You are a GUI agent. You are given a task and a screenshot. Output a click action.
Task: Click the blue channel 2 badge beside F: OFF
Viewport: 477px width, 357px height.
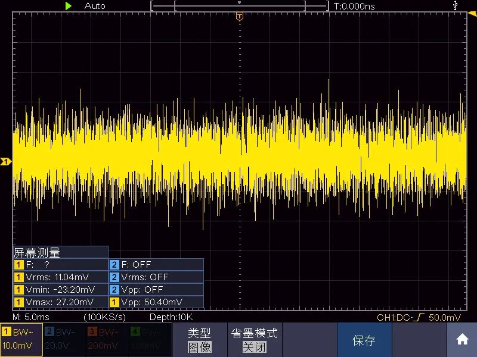[114, 265]
